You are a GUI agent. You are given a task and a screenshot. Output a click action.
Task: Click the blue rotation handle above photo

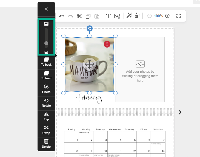90,28
